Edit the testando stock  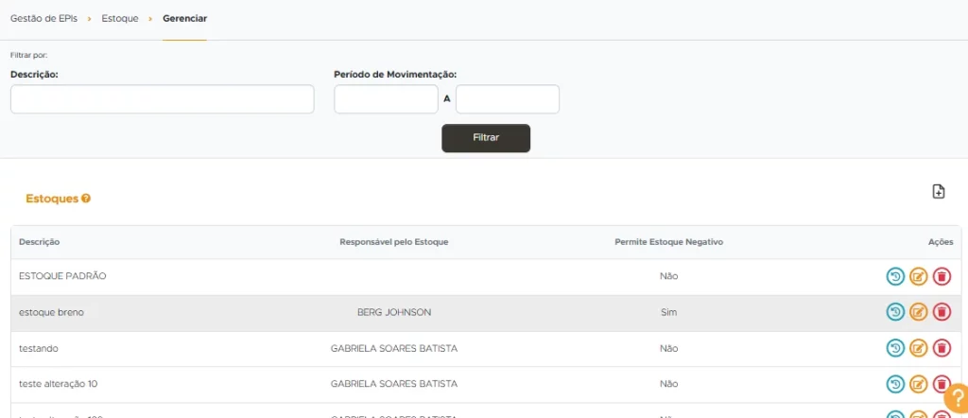click(918, 348)
